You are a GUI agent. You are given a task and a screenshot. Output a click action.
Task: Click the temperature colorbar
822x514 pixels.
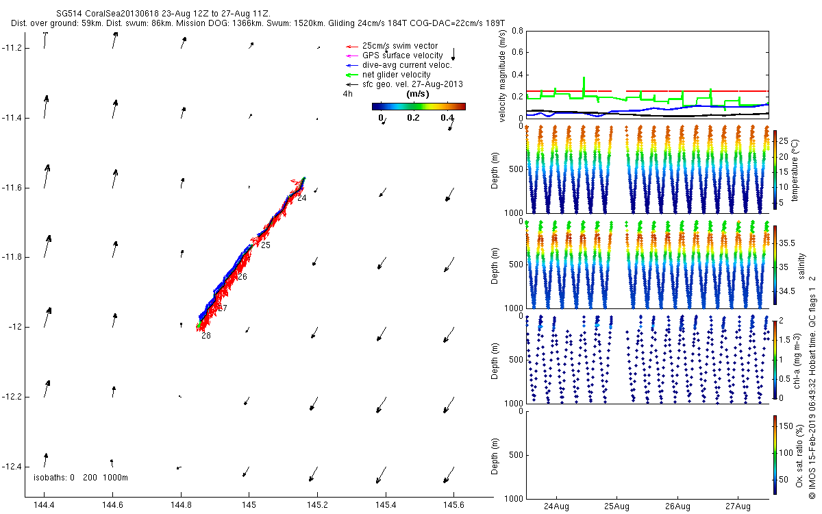[x=775, y=170]
